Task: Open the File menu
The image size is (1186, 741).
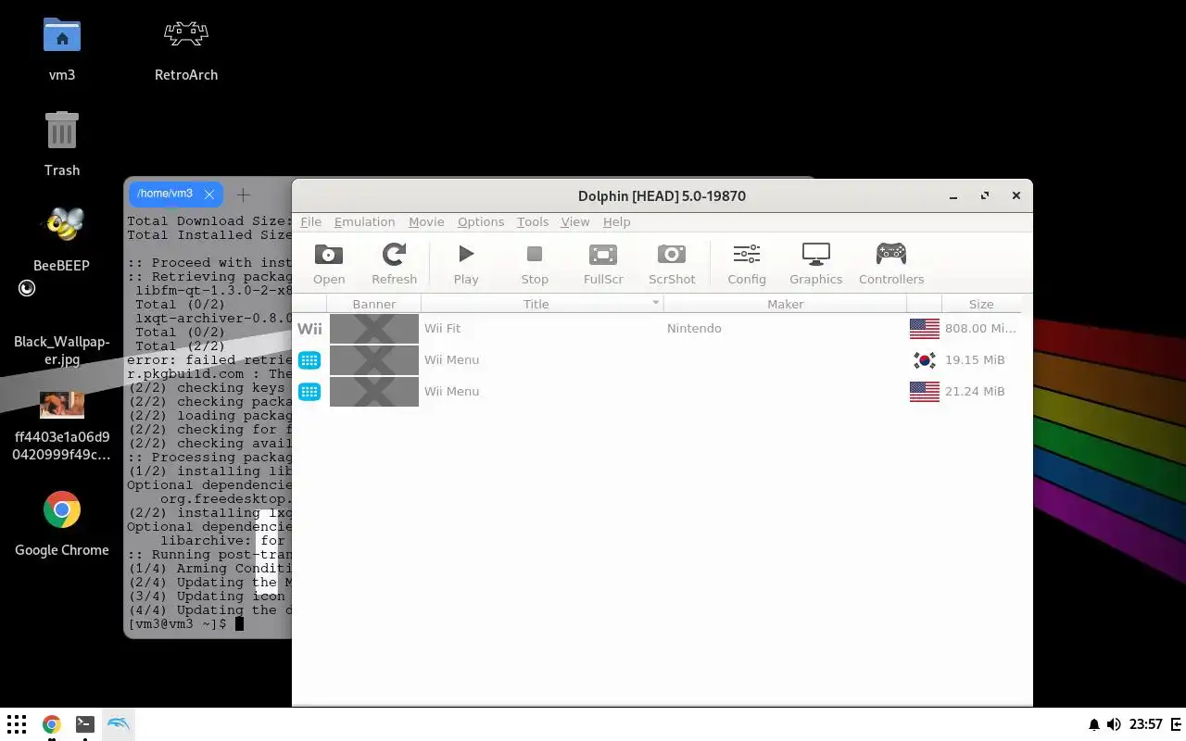Action: [x=310, y=222]
